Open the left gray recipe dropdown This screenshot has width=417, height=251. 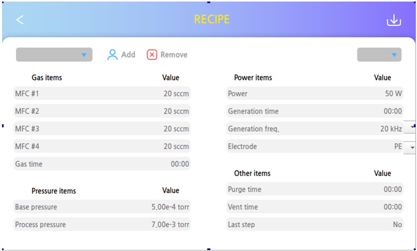[54, 55]
